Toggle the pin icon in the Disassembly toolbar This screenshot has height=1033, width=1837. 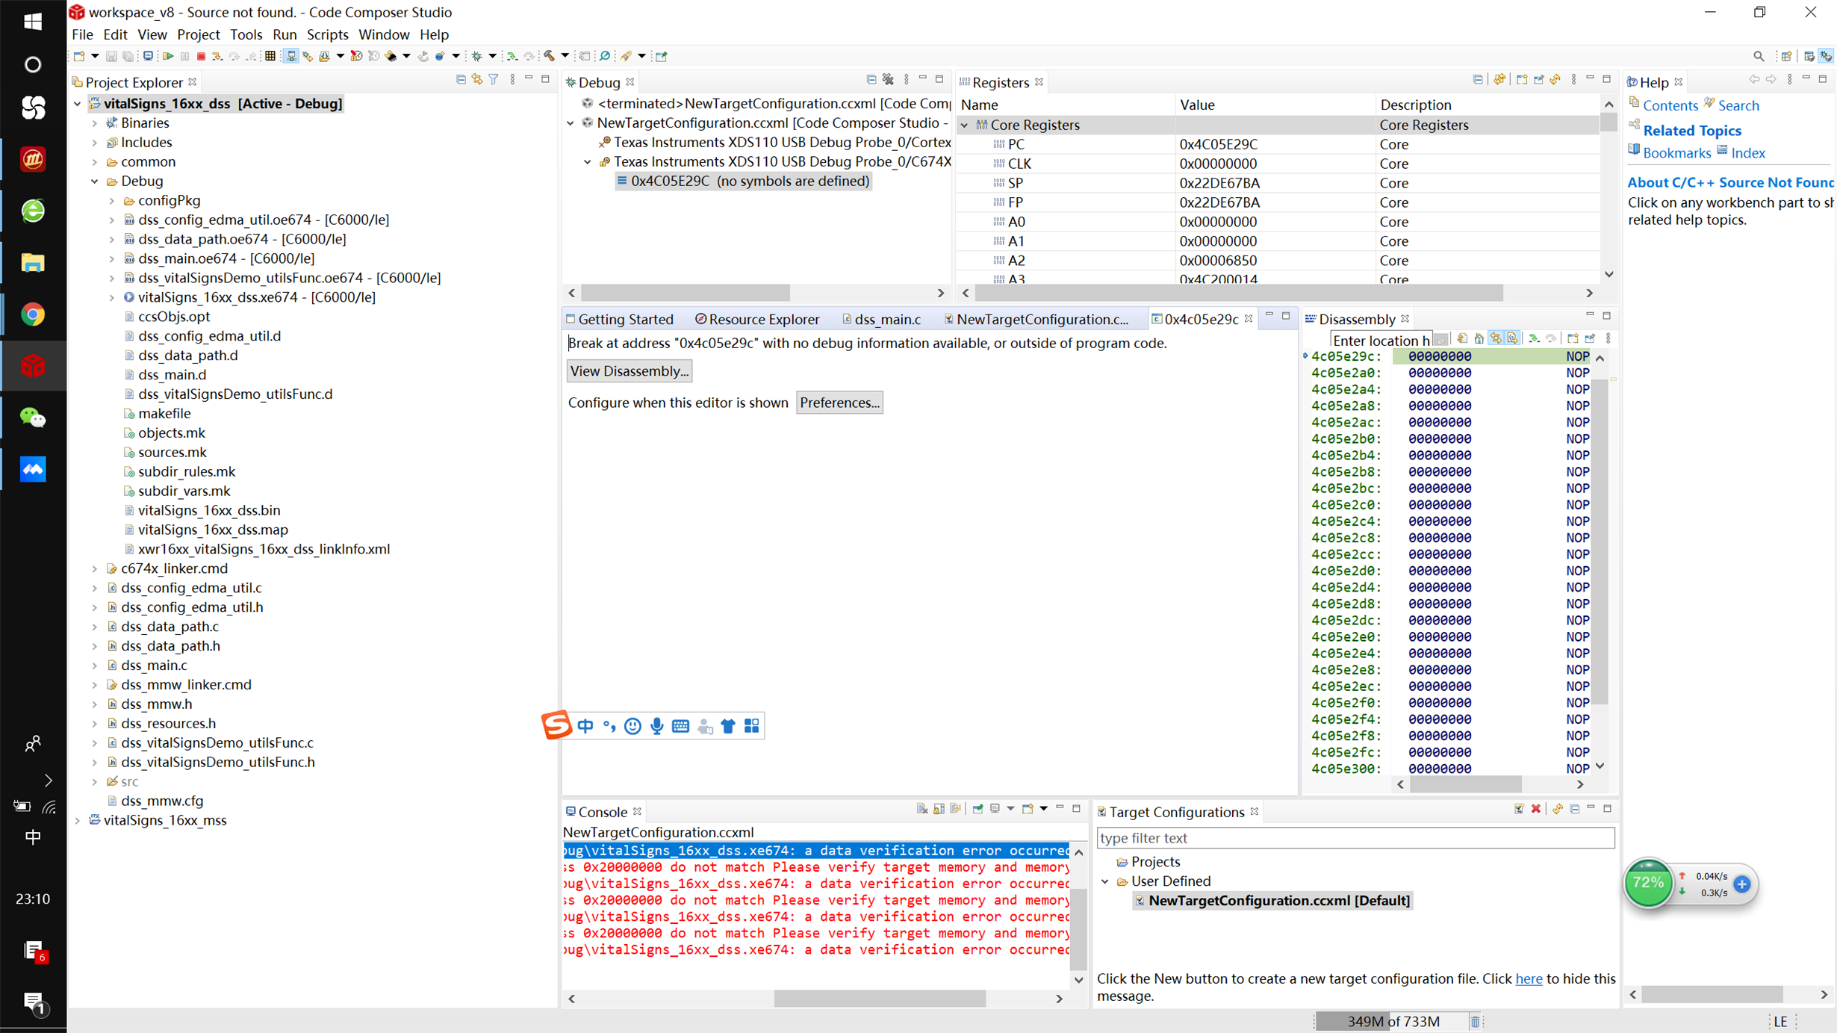tap(1590, 338)
